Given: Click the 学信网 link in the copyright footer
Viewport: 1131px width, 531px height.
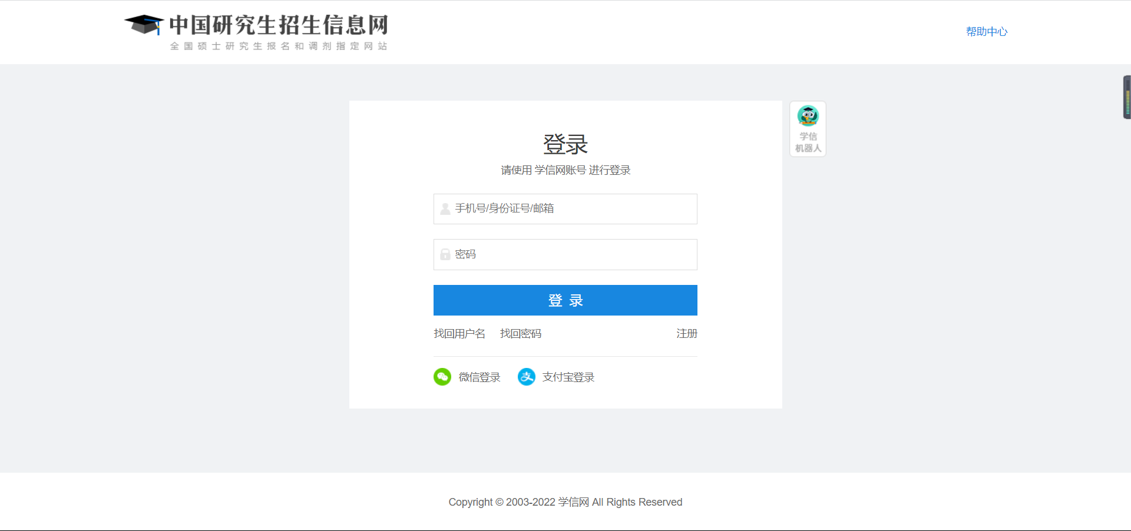Looking at the screenshot, I should click(x=573, y=502).
